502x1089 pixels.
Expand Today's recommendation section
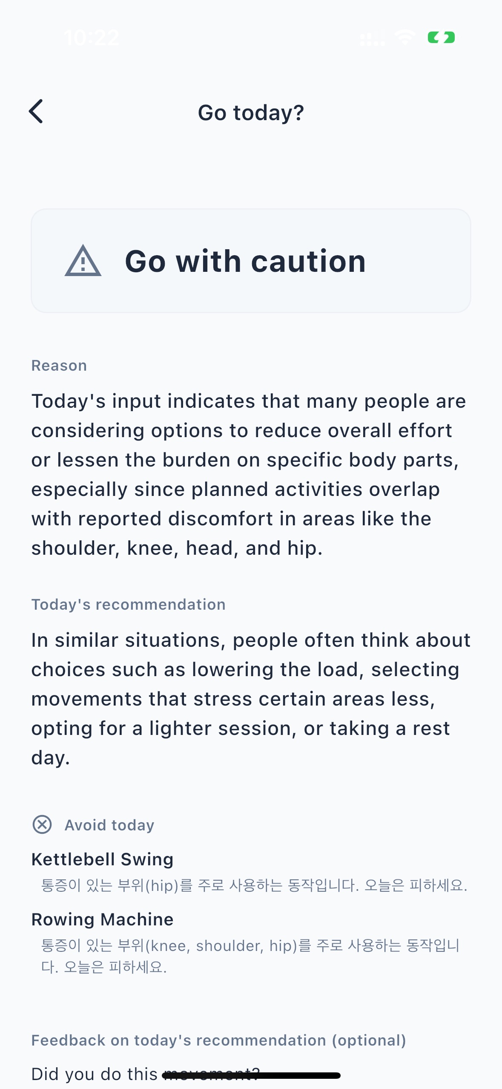pos(129,604)
